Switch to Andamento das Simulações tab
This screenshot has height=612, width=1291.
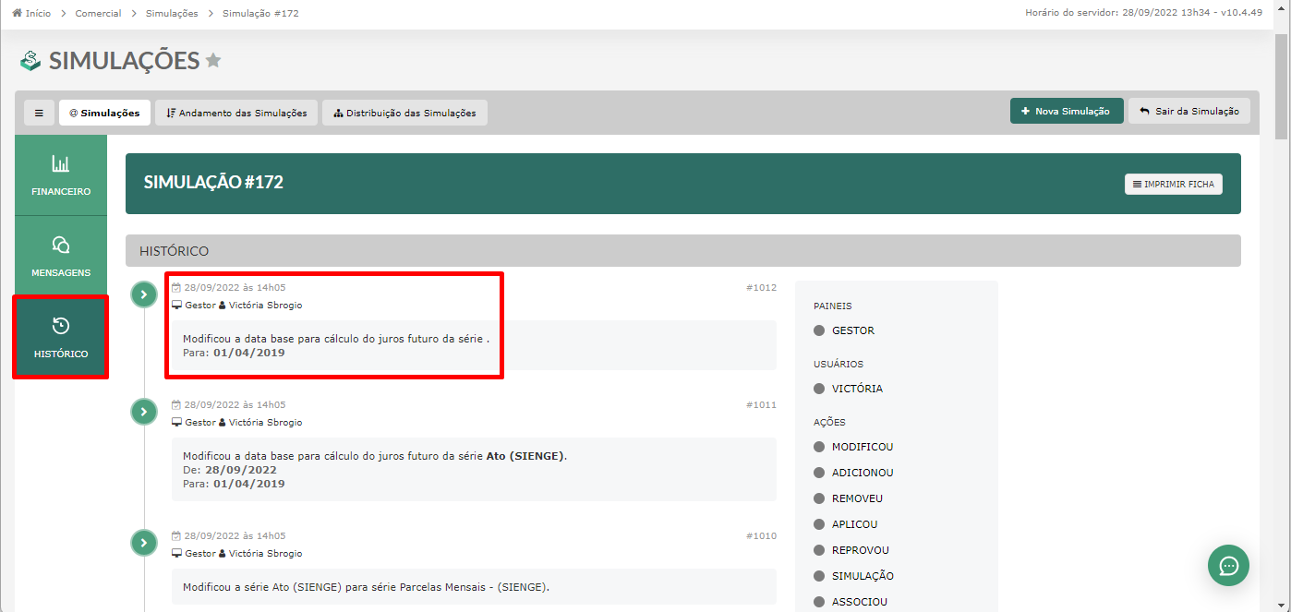tap(236, 113)
